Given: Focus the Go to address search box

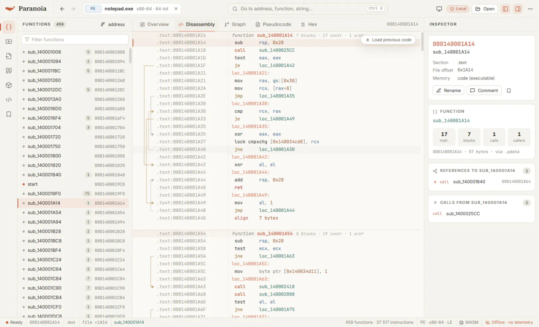Looking at the screenshot, I should click(x=308, y=9).
